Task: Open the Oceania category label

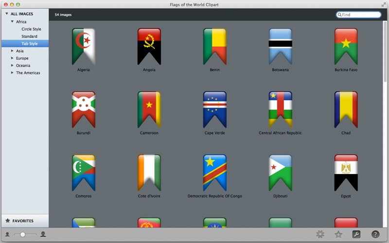Action: pos(23,66)
